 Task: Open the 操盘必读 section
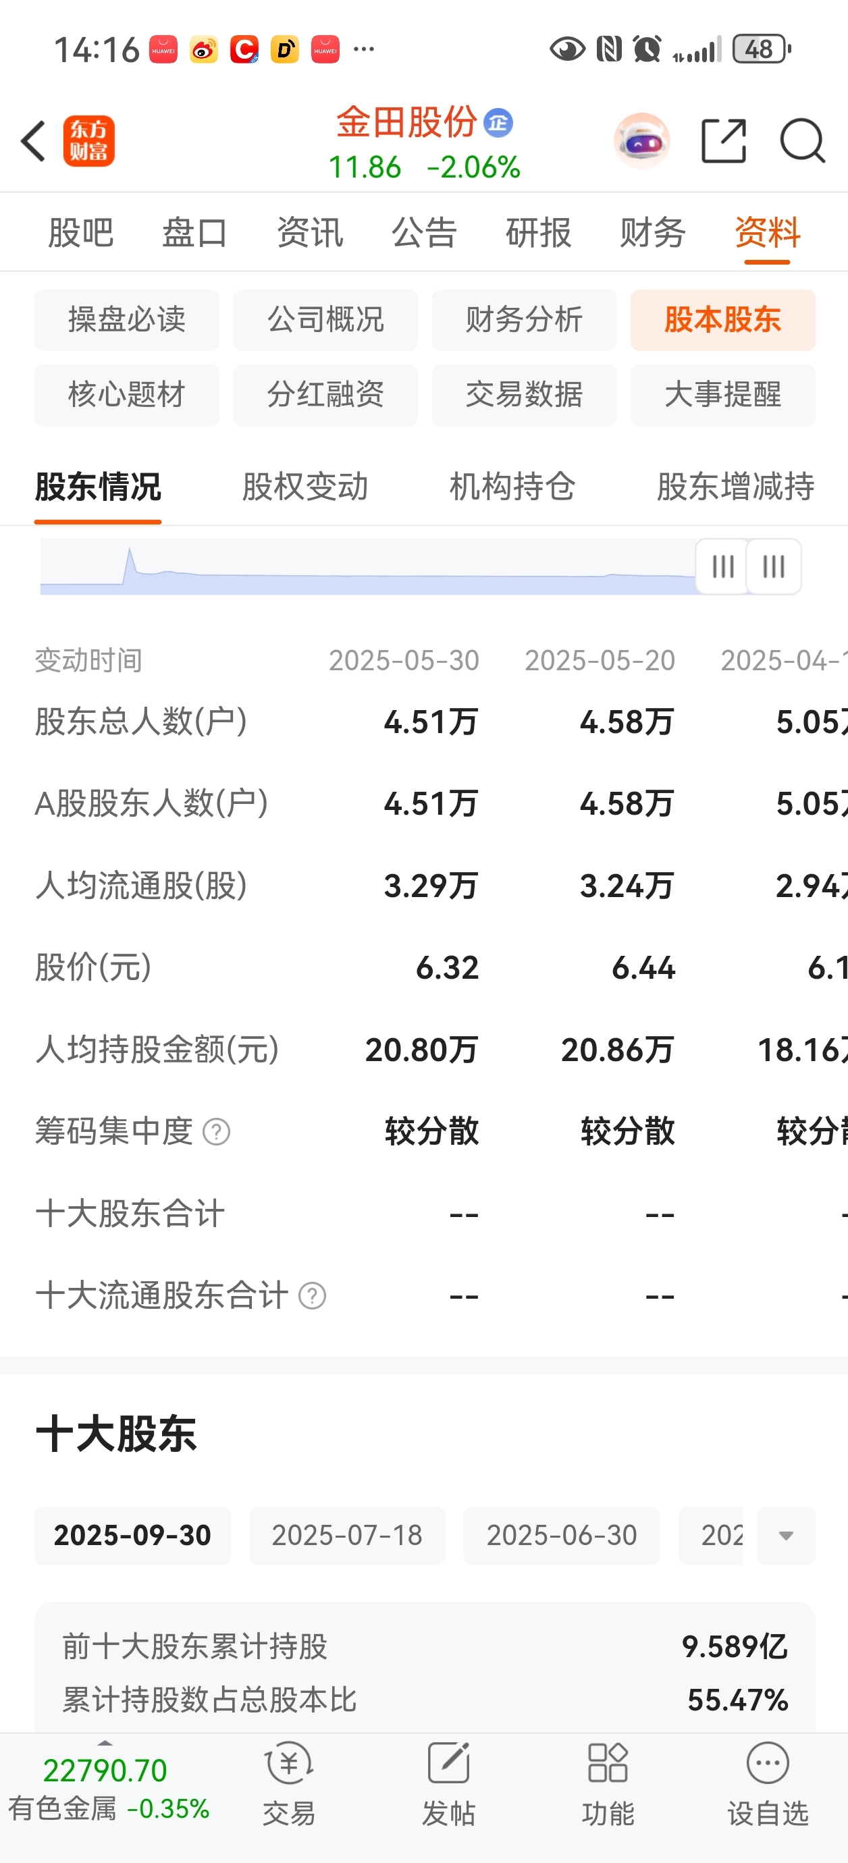click(127, 320)
